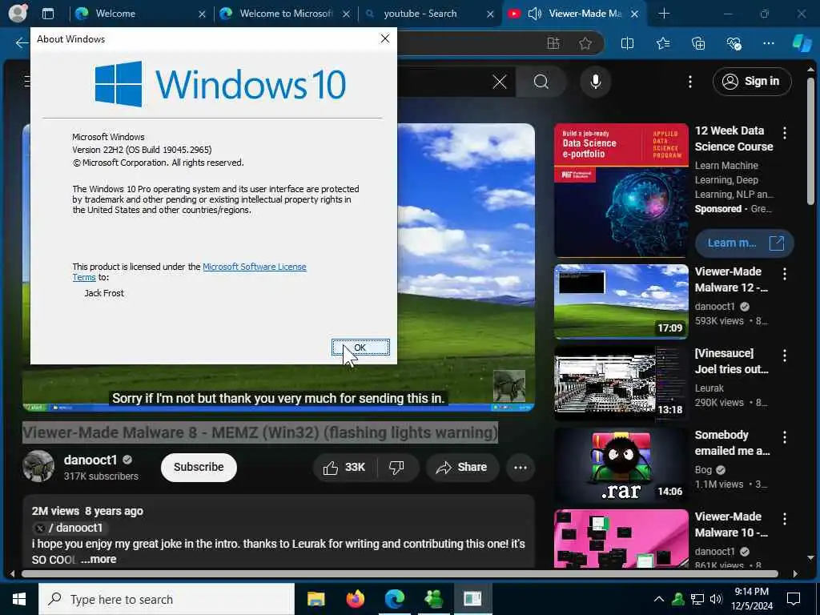The image size is (820, 615).
Task: Click the taskbar search box
Action: click(167, 599)
